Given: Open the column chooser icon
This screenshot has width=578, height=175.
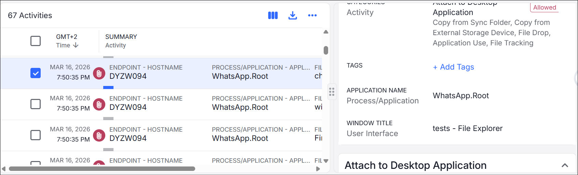Looking at the screenshot, I should [273, 15].
